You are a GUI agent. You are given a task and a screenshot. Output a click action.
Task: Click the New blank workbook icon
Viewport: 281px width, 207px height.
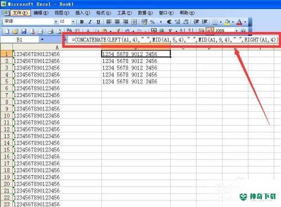7,31
